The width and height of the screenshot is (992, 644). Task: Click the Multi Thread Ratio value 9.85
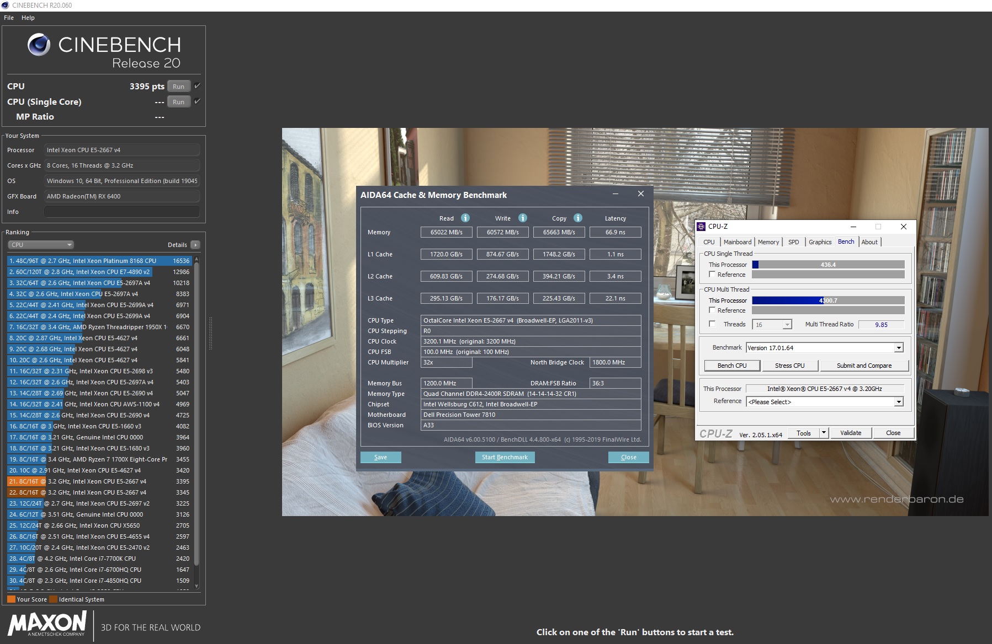point(881,325)
